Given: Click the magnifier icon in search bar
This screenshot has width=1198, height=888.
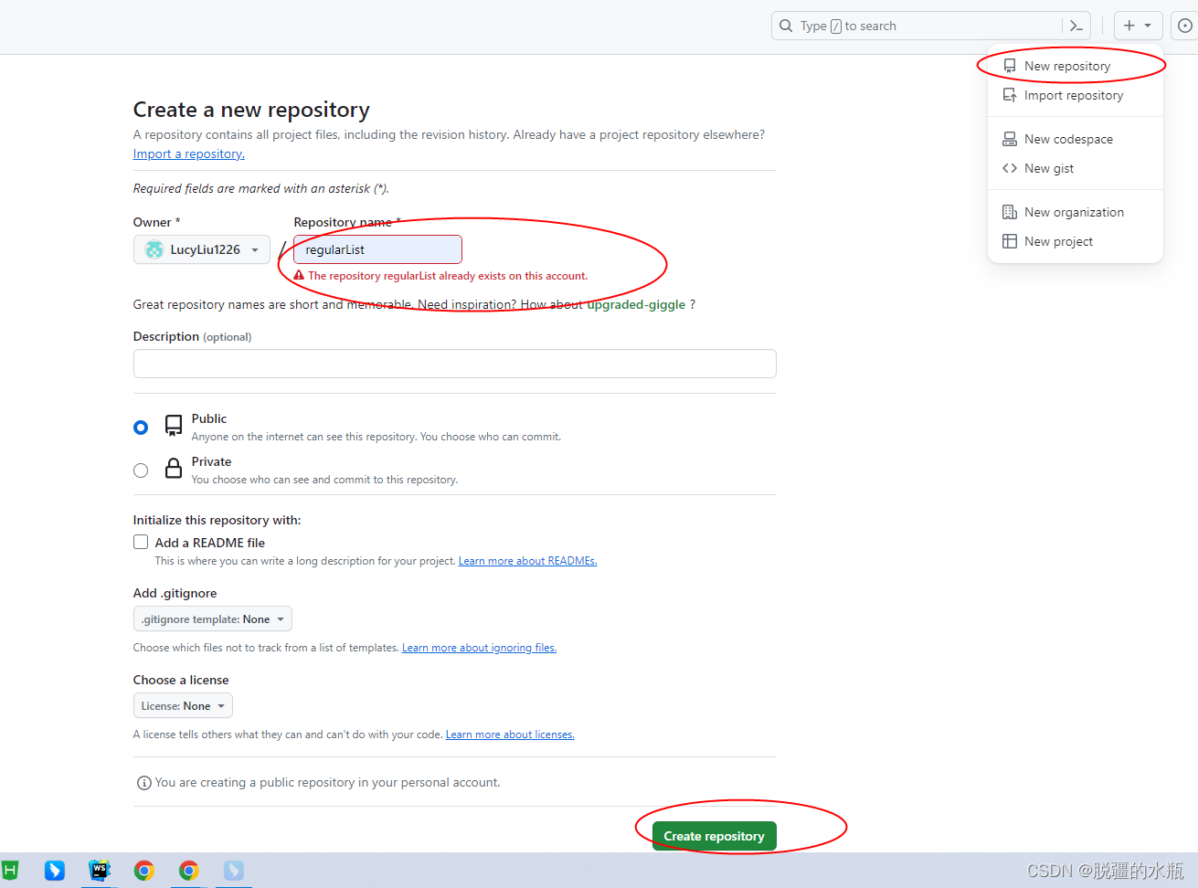Looking at the screenshot, I should [x=786, y=26].
